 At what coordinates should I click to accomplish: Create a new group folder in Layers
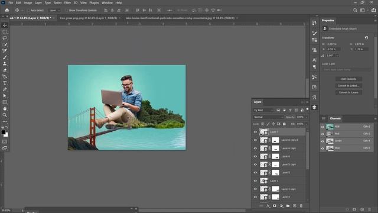point(288,206)
